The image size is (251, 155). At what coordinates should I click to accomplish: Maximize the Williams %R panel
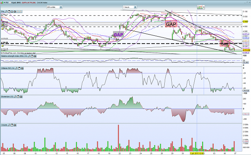19,68
